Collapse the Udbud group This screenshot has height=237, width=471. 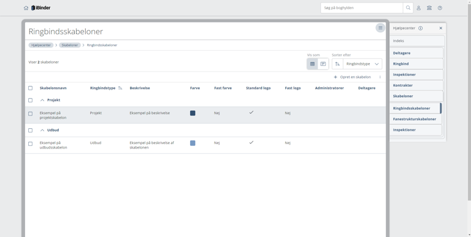42,130
